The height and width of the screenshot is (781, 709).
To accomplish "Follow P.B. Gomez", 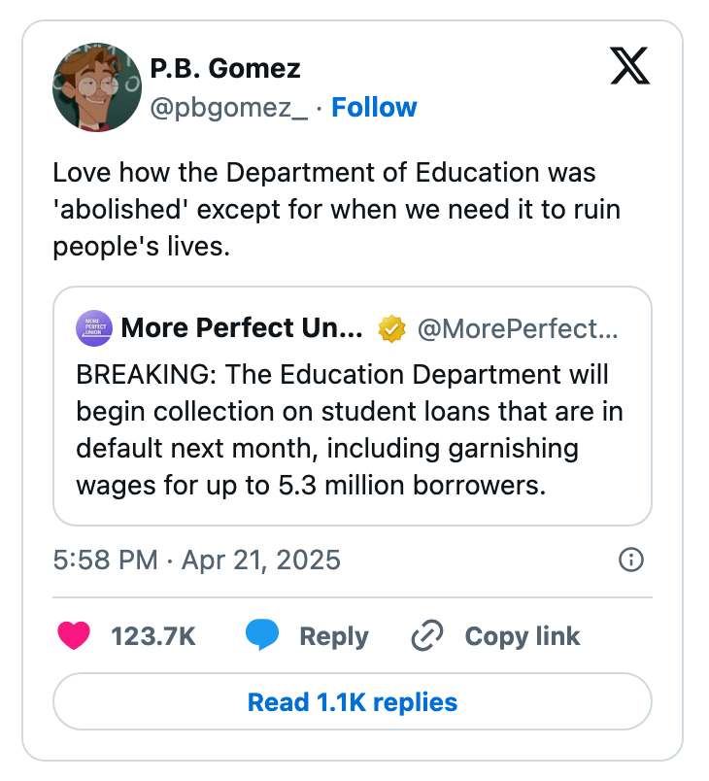I will pyautogui.click(x=375, y=108).
